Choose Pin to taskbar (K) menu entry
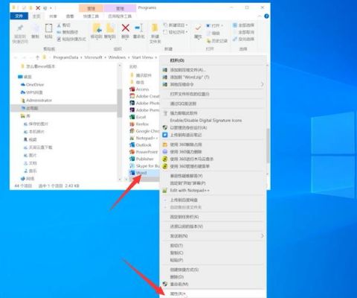 213,217
